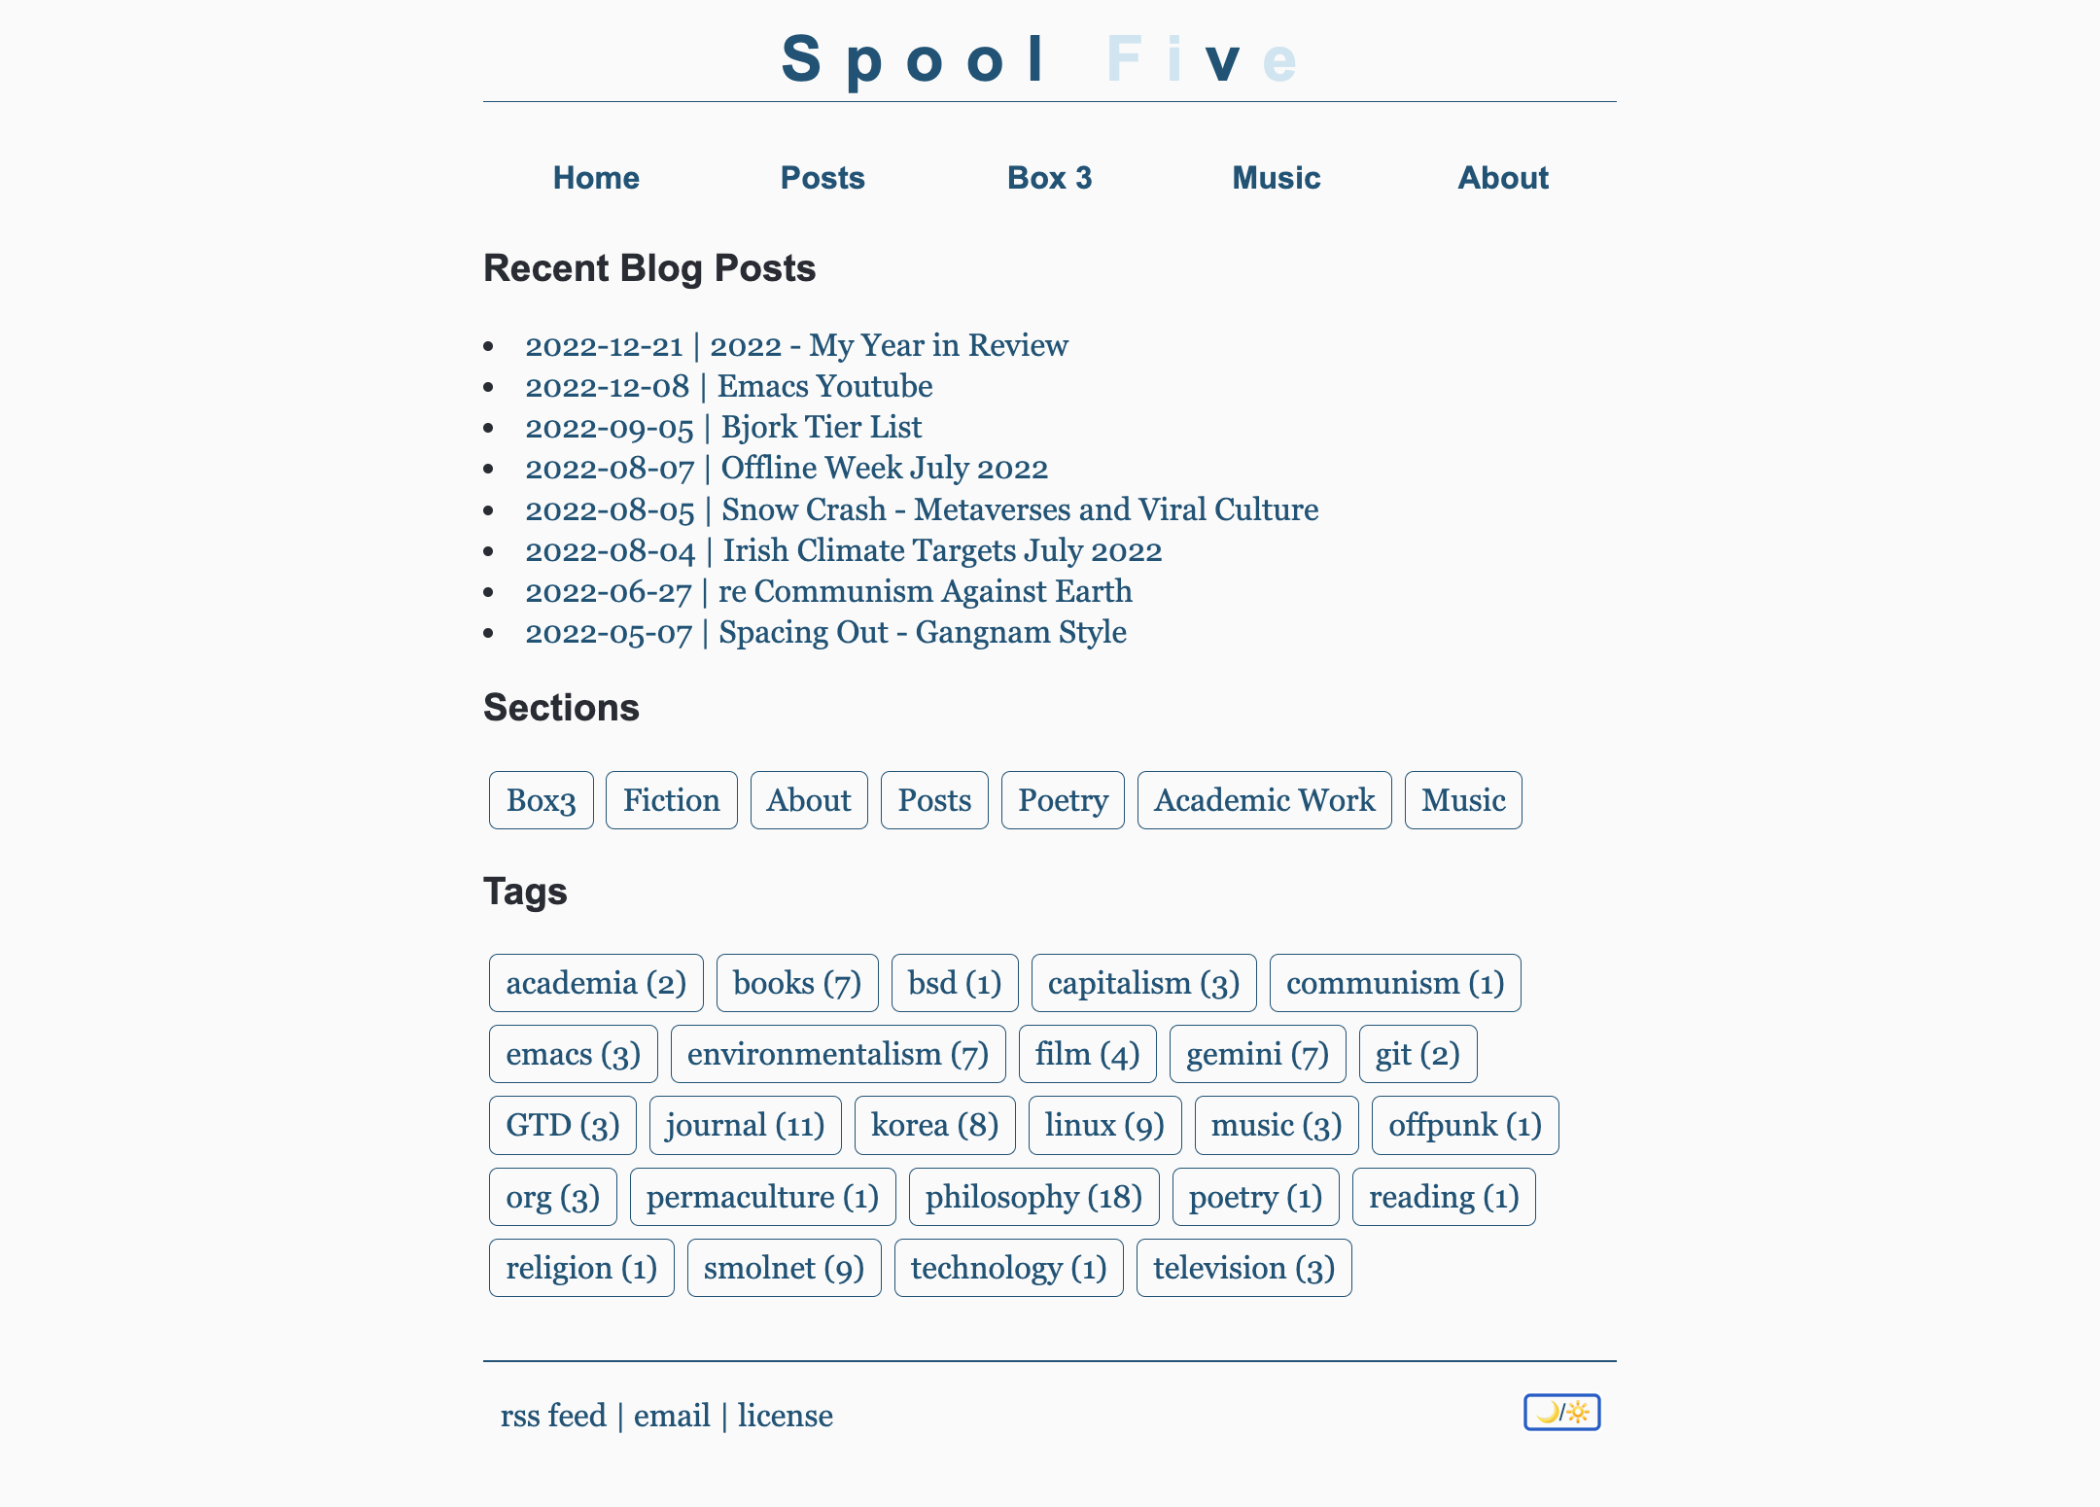Click the Spool Five site title

[x=1040, y=59]
